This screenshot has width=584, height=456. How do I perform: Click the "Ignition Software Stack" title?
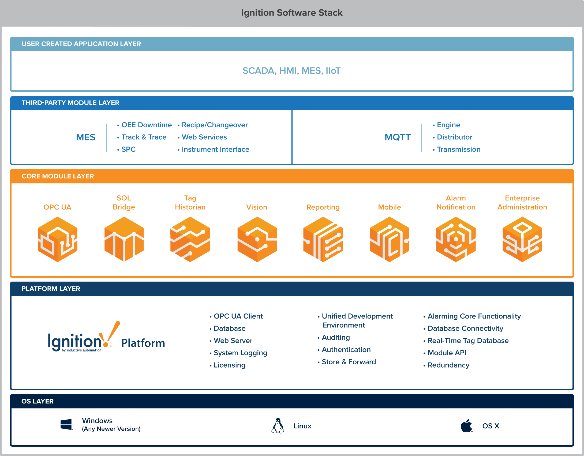pyautogui.click(x=292, y=13)
